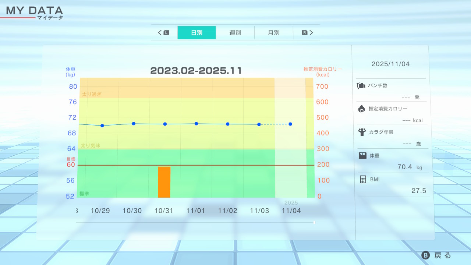Click the punch count glove icon
This screenshot has height=265, width=471.
tap(361, 86)
